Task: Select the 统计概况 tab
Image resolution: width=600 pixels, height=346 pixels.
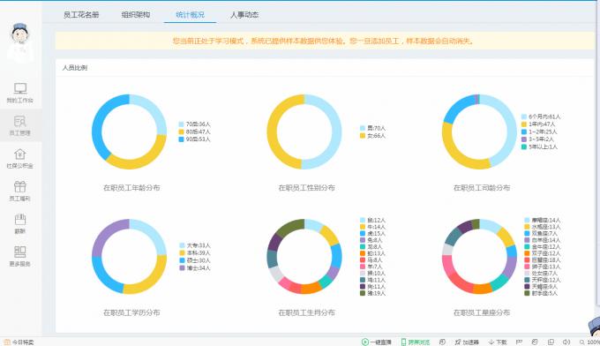Action: 191,14
